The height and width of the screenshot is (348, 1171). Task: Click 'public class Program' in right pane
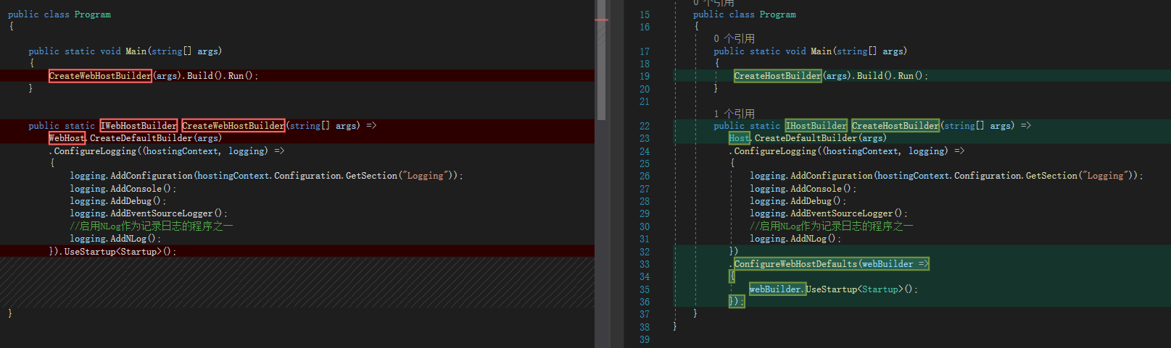point(745,14)
